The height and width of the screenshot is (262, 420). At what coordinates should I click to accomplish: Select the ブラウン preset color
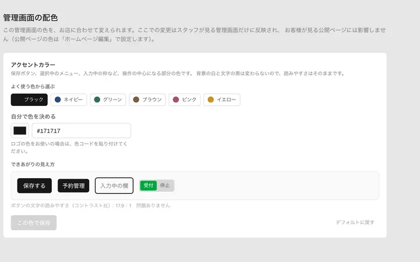click(148, 100)
